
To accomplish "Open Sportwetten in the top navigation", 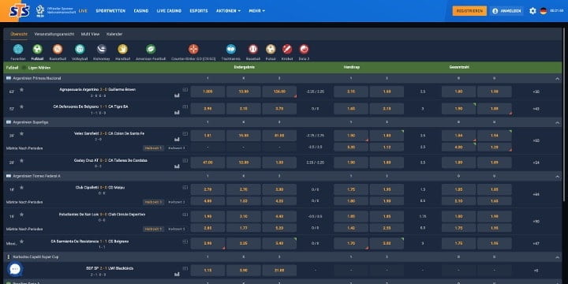I will pos(110,11).
